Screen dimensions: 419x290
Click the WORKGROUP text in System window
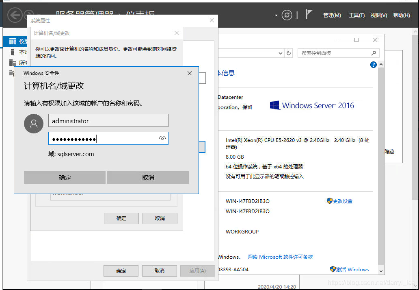[x=242, y=231]
